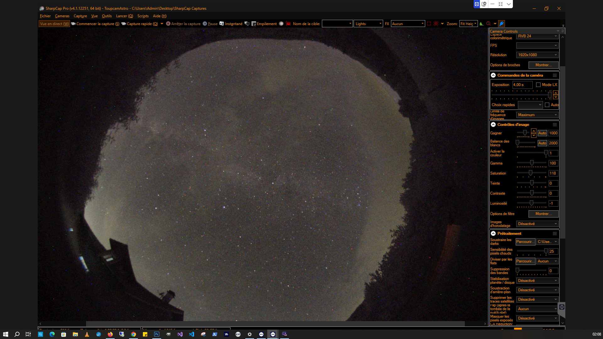
Task: Click the histogram icon in toolbar
Action: 481,24
